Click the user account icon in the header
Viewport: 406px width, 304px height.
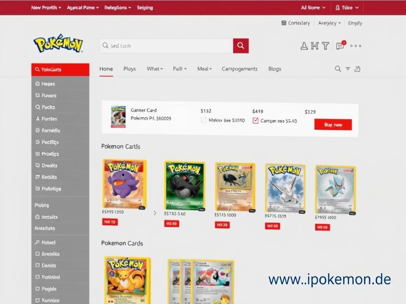(304, 46)
